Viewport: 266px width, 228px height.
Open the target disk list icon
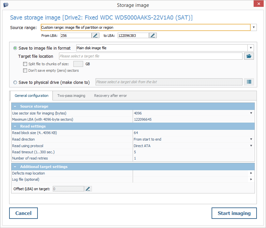click(249, 82)
